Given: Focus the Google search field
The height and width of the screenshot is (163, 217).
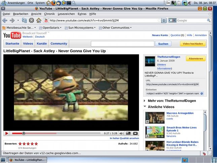Looking at the screenshot, I should (191, 21).
